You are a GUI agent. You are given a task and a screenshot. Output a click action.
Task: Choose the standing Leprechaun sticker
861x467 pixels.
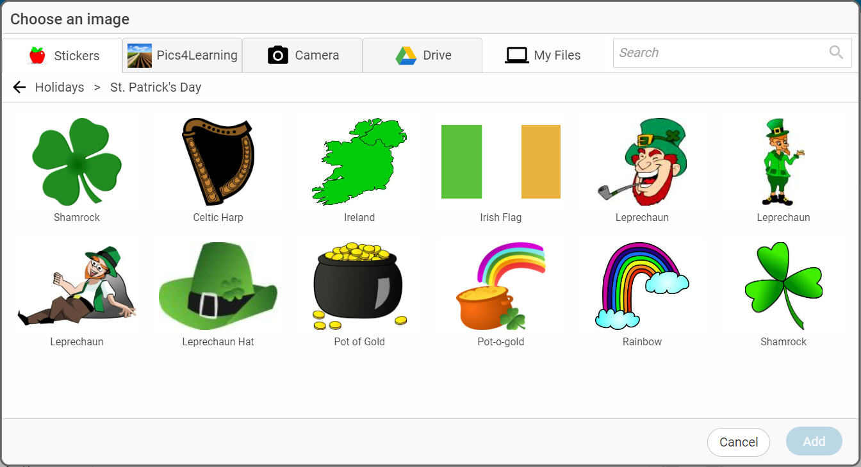pos(783,161)
